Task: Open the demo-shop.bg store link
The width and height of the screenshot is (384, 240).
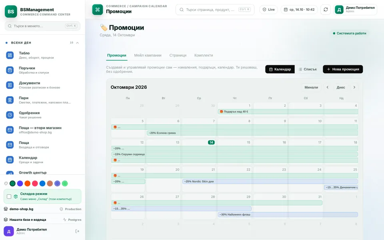Action: tap(21, 209)
